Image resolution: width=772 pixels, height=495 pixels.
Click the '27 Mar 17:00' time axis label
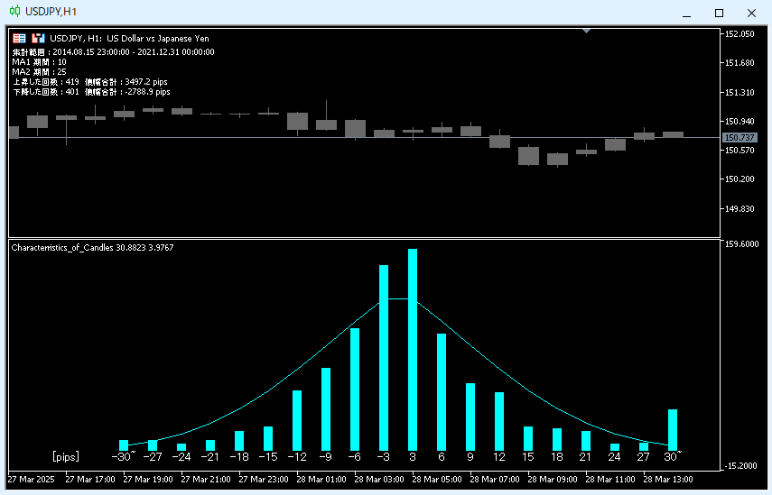point(90,480)
